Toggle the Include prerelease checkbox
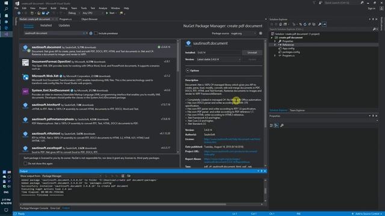Viewport: 385px width, 216px height. tap(96, 34)
